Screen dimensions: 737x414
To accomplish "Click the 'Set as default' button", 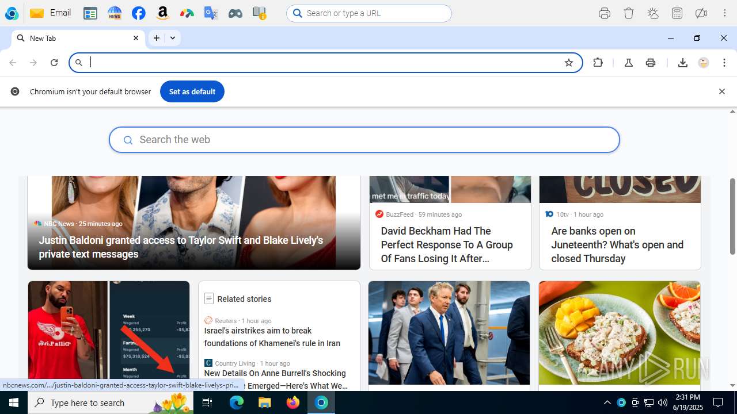I will (192, 91).
